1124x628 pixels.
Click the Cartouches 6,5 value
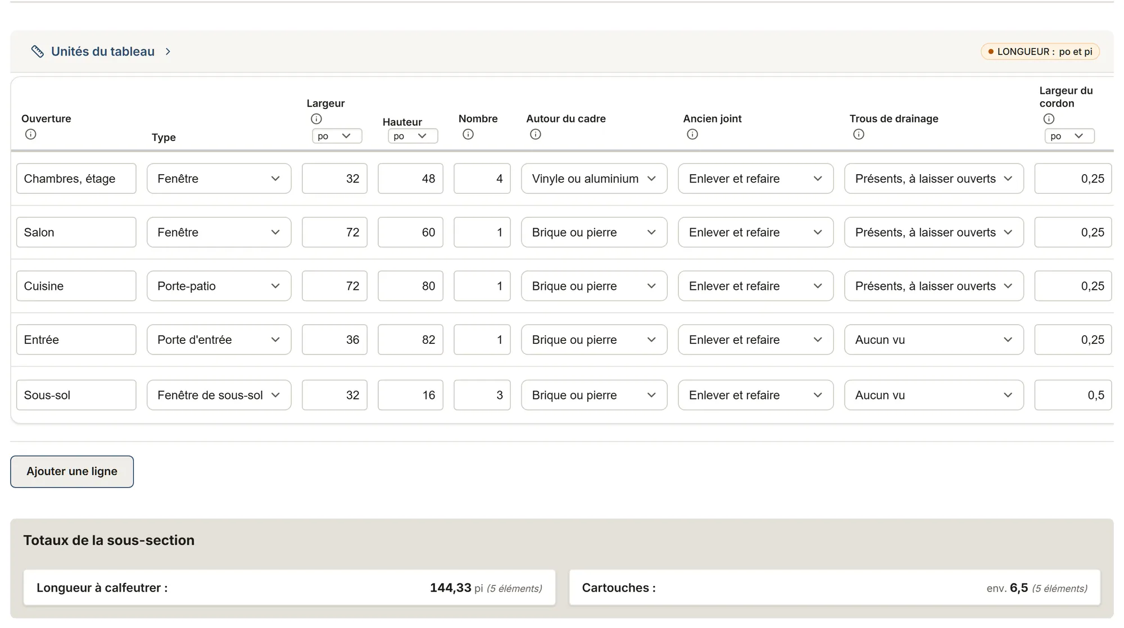(x=1019, y=588)
